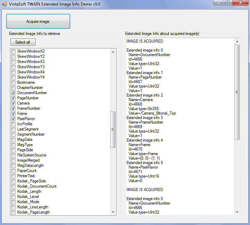Tick the PaperCount checkbox
250x225 pixels.
click(13, 171)
